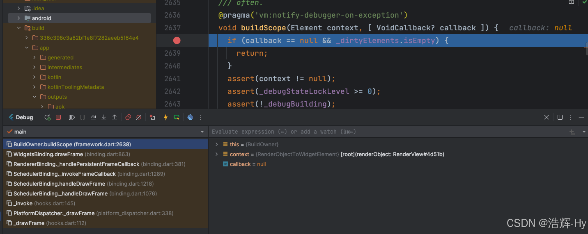
Task: Click the Pause program icon
Action: click(83, 117)
